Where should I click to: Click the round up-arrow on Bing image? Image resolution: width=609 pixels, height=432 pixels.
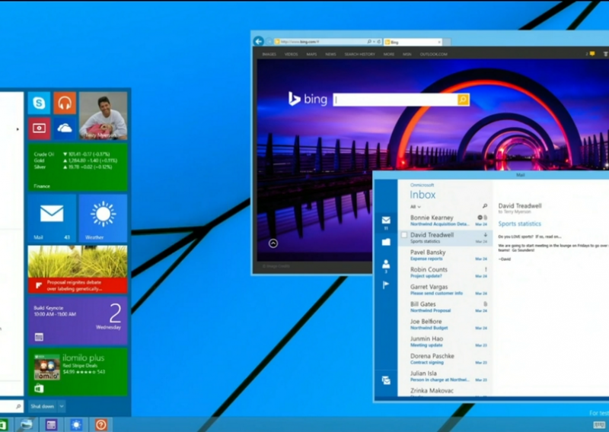(x=273, y=243)
